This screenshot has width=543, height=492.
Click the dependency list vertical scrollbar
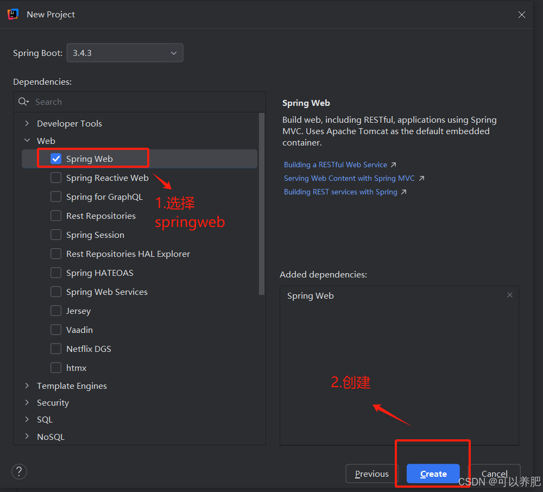point(262,204)
